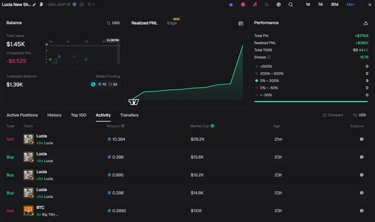Viewport: 375px width, 222px height.
Task: Click the Sharpe info icon
Action: [x=269, y=57]
